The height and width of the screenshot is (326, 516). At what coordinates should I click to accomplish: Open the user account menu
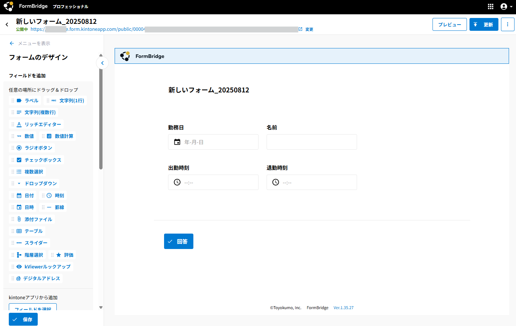506,7
